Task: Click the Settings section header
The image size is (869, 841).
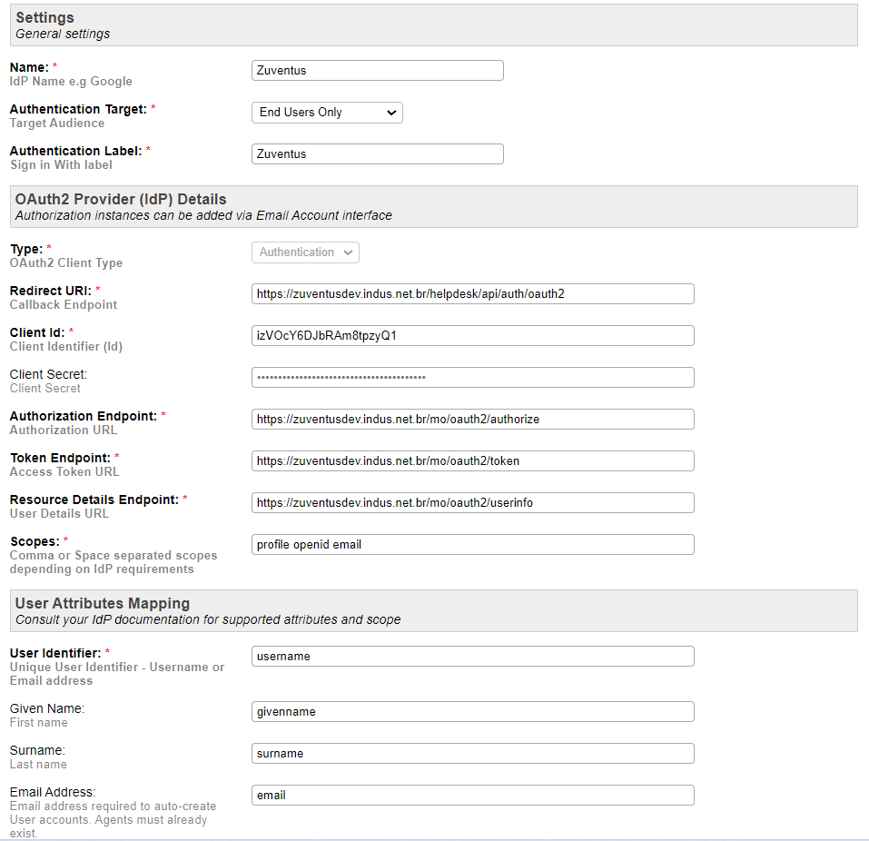Action: pos(45,17)
